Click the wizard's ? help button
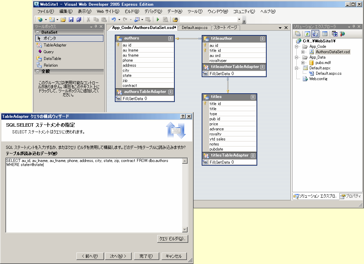The image size is (364, 264). click(183, 116)
